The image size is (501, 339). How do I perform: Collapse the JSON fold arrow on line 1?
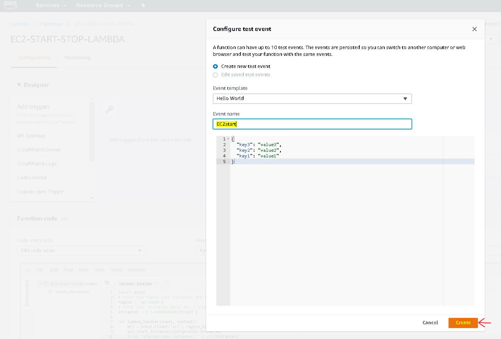click(228, 139)
